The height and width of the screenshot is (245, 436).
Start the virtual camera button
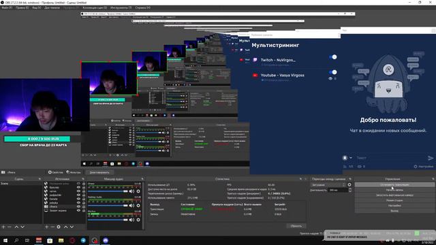[x=394, y=195]
